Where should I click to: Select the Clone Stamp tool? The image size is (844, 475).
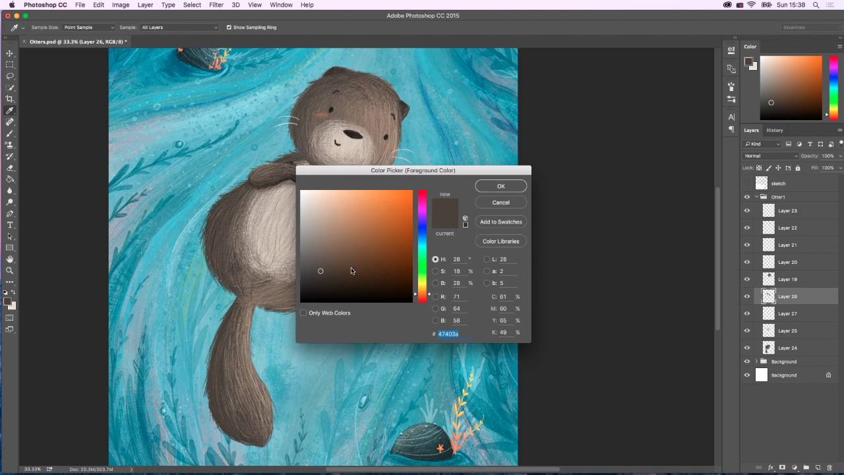coord(10,144)
